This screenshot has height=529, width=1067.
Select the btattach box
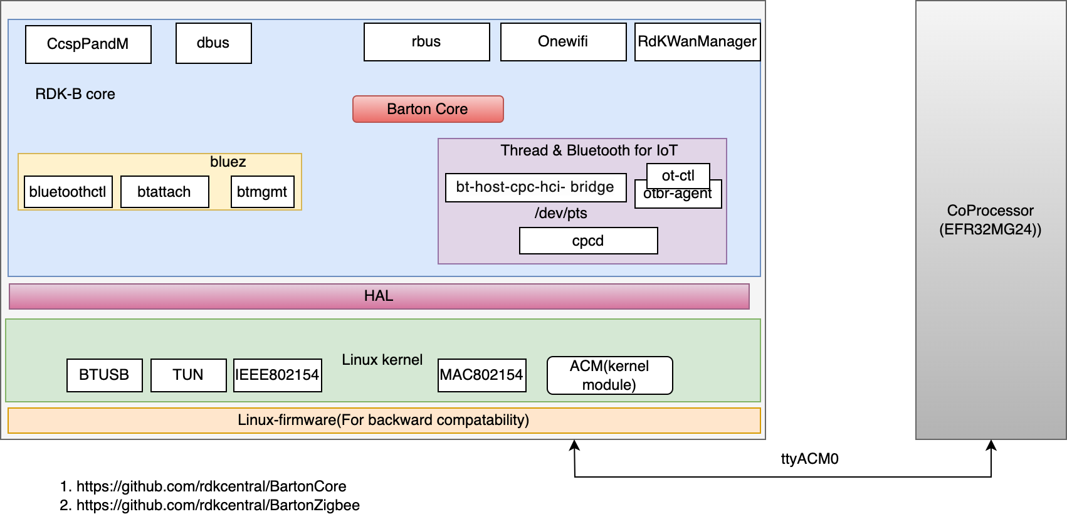tap(164, 192)
